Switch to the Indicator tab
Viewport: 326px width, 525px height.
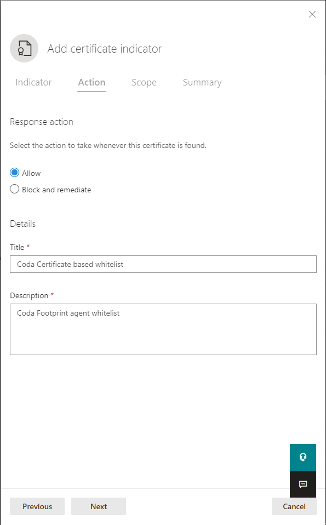pyautogui.click(x=33, y=82)
